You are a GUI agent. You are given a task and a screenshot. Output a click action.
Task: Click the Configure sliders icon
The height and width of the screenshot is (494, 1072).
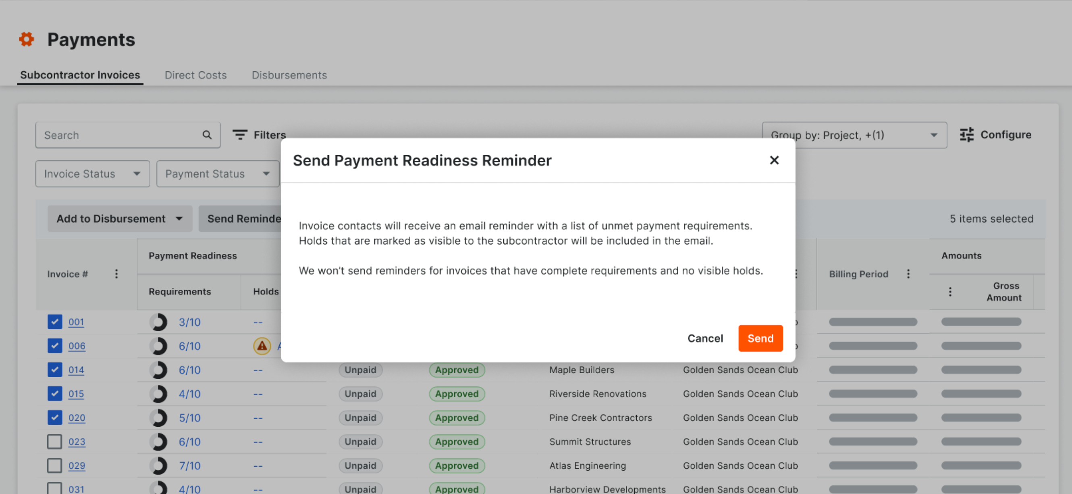coord(967,135)
